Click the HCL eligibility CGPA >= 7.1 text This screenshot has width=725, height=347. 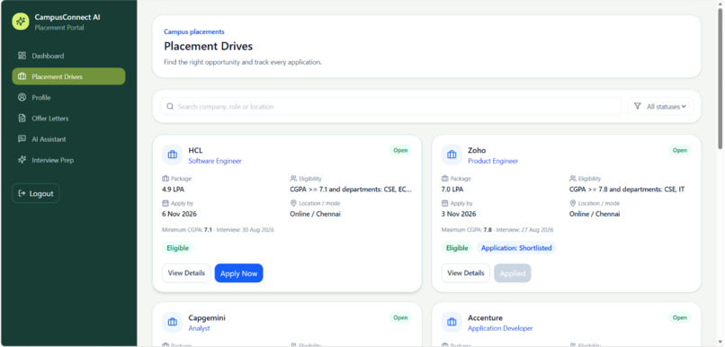[351, 189]
